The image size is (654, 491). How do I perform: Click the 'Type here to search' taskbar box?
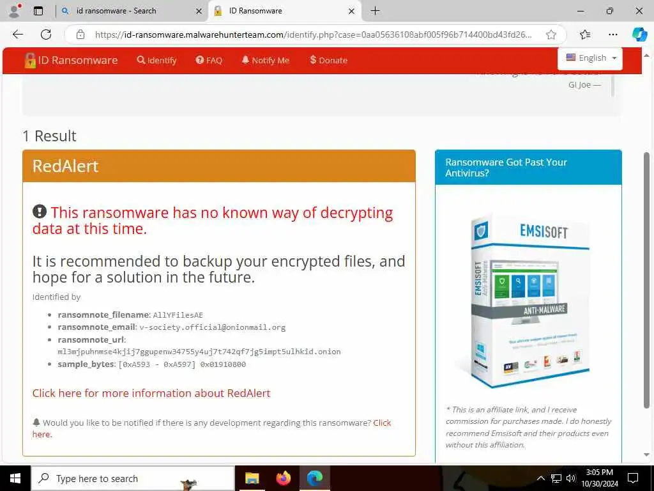click(x=133, y=478)
